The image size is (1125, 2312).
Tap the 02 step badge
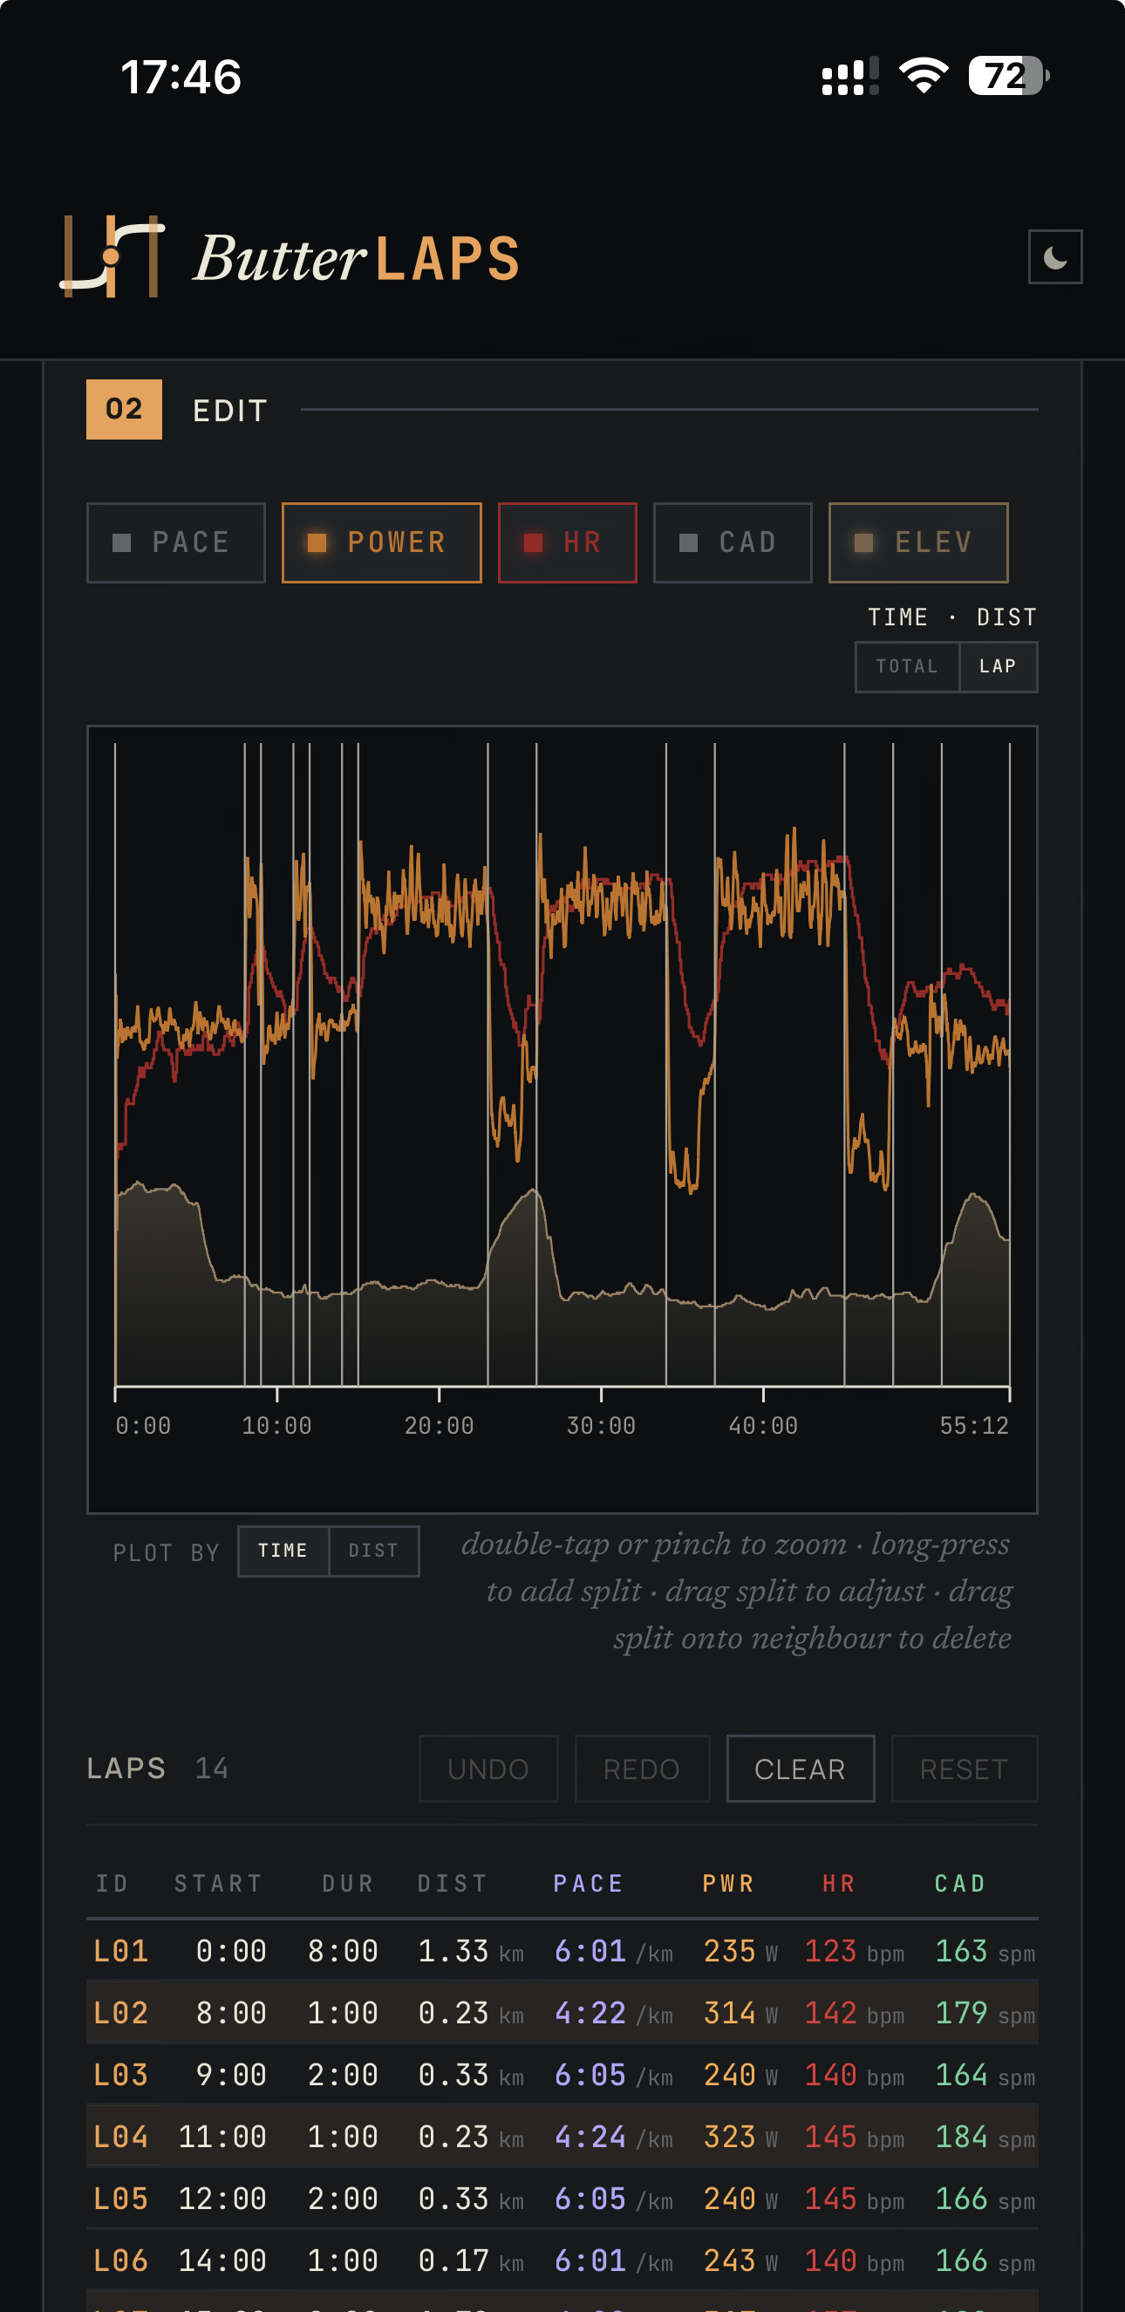(124, 409)
